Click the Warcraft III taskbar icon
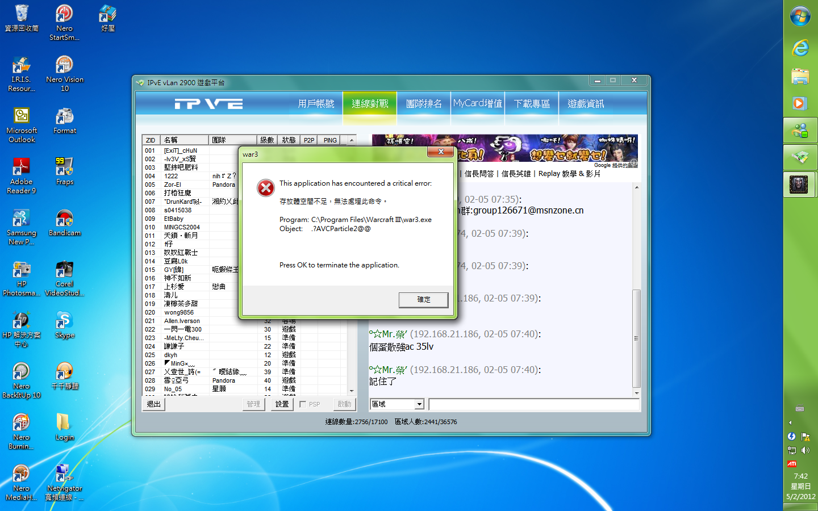Image resolution: width=818 pixels, height=511 pixels. (x=799, y=184)
